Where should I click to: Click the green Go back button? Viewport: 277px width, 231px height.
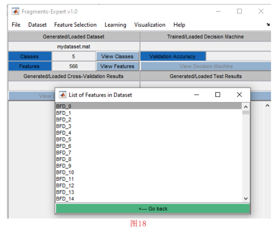click(153, 208)
